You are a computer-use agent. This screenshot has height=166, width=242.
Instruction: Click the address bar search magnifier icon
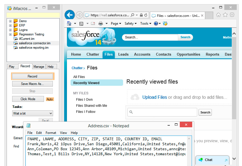coord(132,15)
